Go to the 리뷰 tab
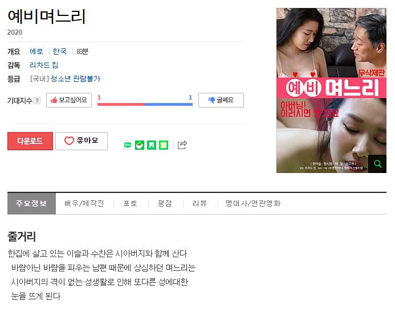This screenshot has height=313, width=395. (199, 203)
